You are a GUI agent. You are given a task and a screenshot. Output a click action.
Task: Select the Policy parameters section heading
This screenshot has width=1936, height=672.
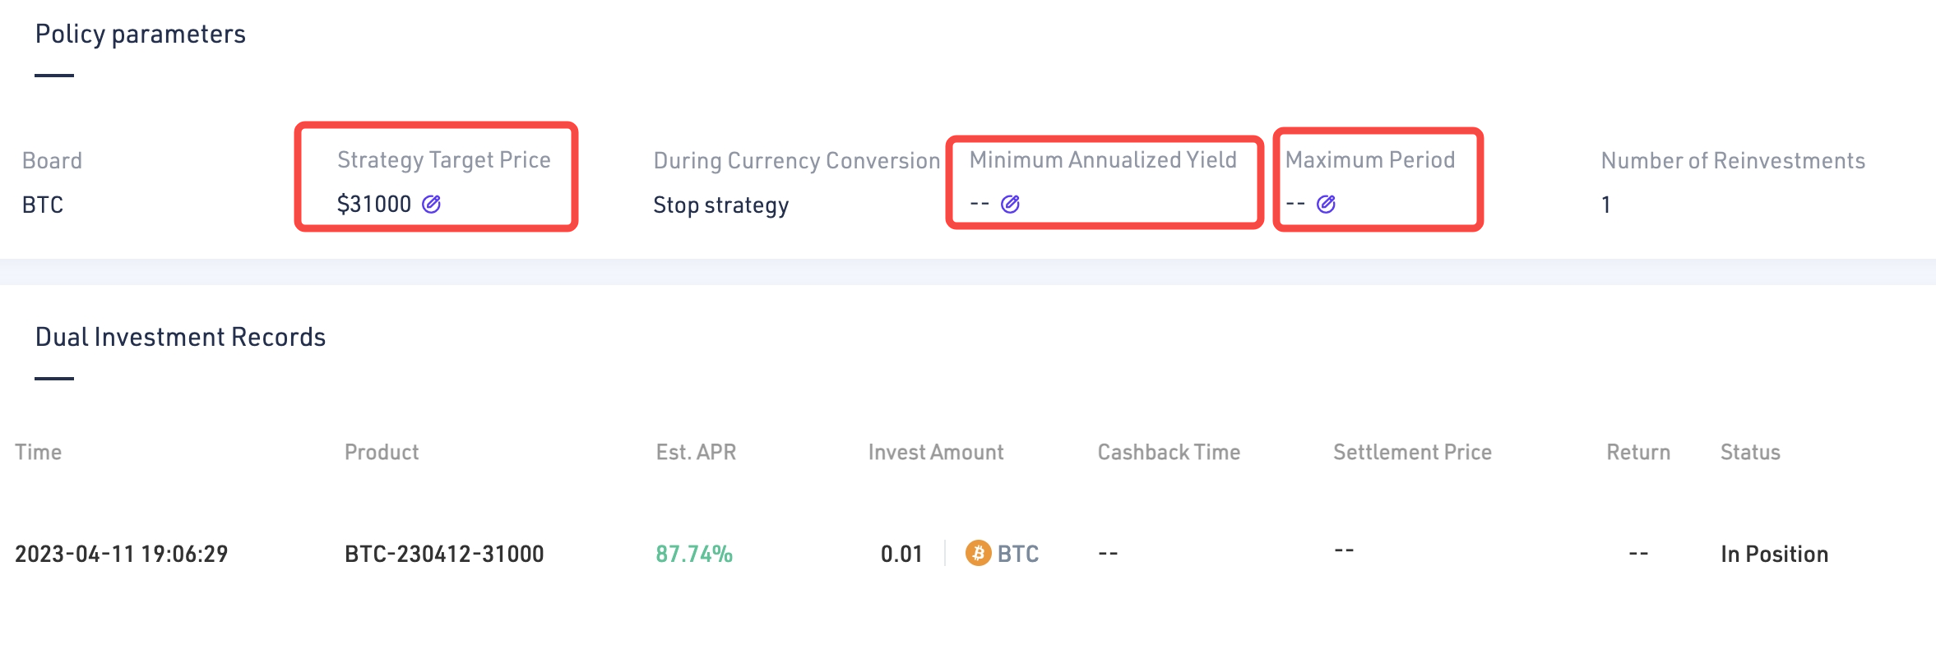click(x=140, y=35)
